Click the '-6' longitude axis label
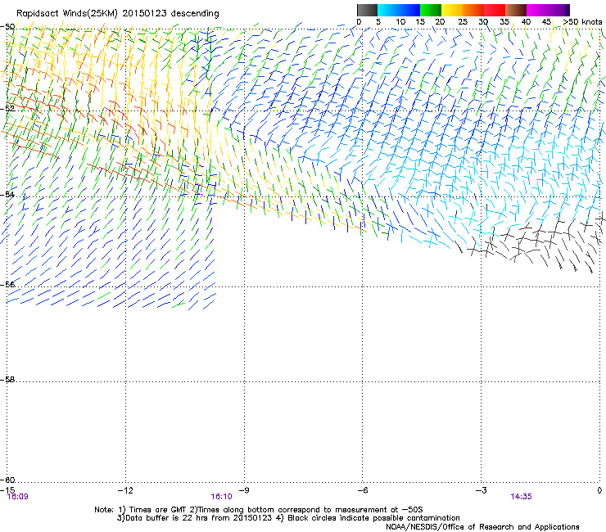Image resolution: width=606 pixels, height=532 pixels. (x=362, y=490)
